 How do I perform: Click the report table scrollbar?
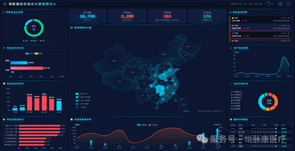[291, 125]
